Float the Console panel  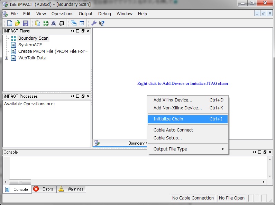coord(265,152)
